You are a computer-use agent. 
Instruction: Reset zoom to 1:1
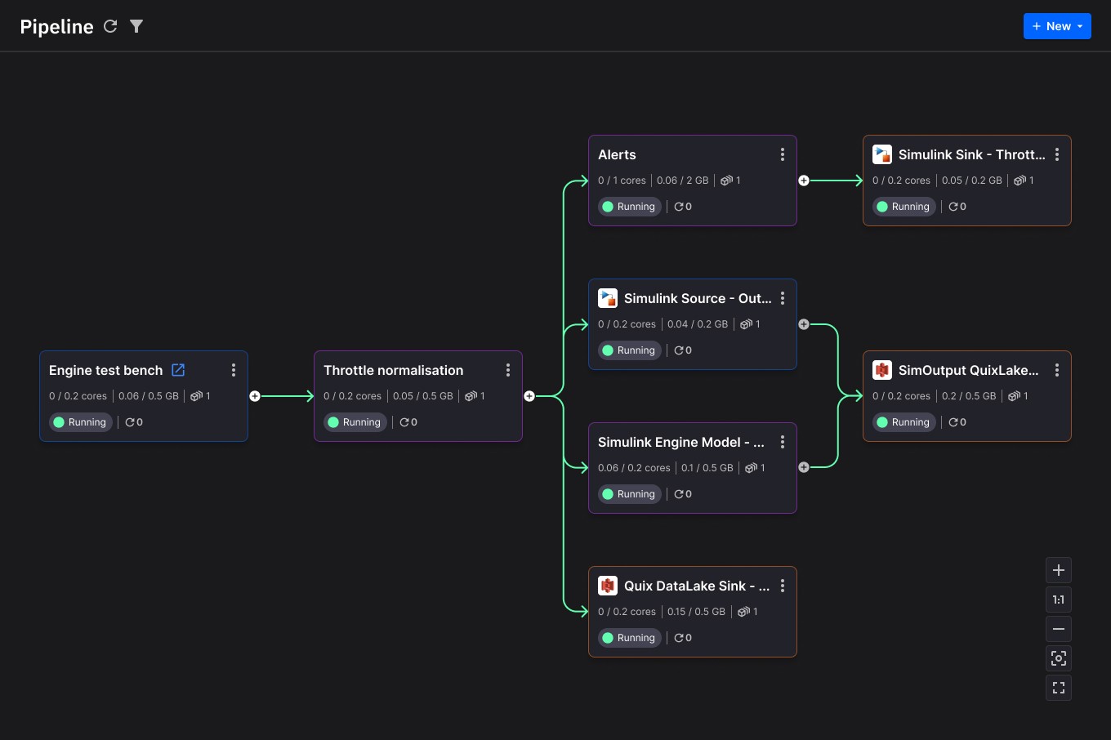(x=1059, y=600)
